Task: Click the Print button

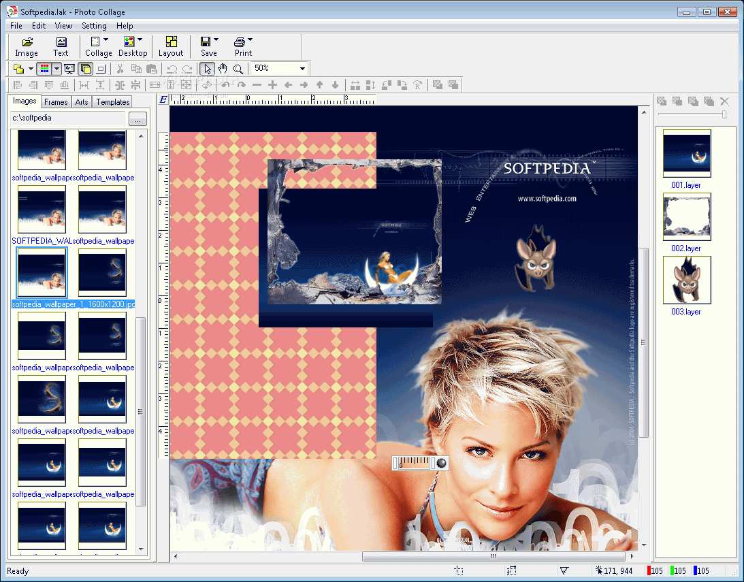Action: 244,47
